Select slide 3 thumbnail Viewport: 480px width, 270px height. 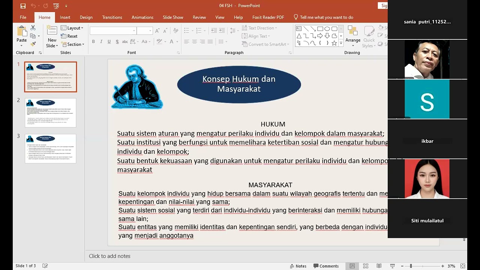51,148
